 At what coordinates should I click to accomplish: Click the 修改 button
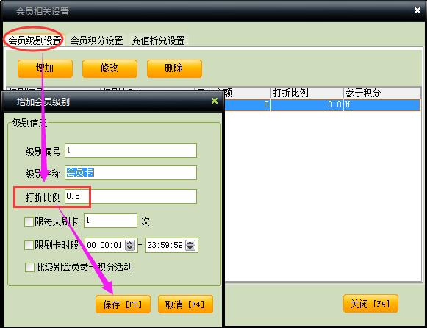[x=110, y=68]
